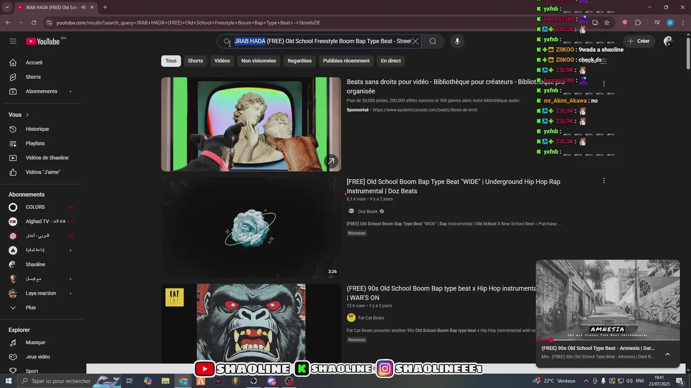The image size is (691, 388).
Task: Close the JRAB HADA browser tab
Action: coord(92,8)
